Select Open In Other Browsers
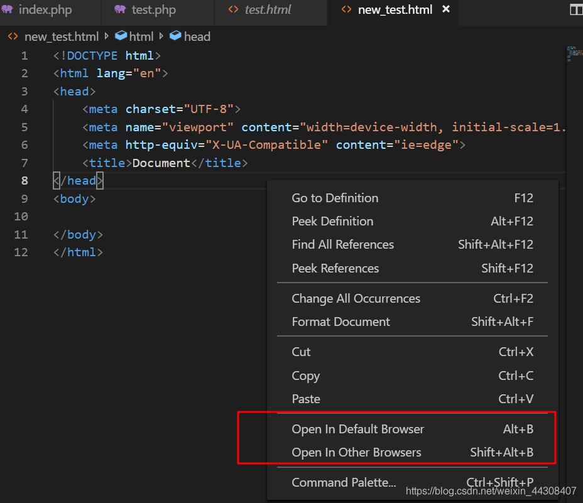Screen dimensions: 583x503 [x=412, y=452]
